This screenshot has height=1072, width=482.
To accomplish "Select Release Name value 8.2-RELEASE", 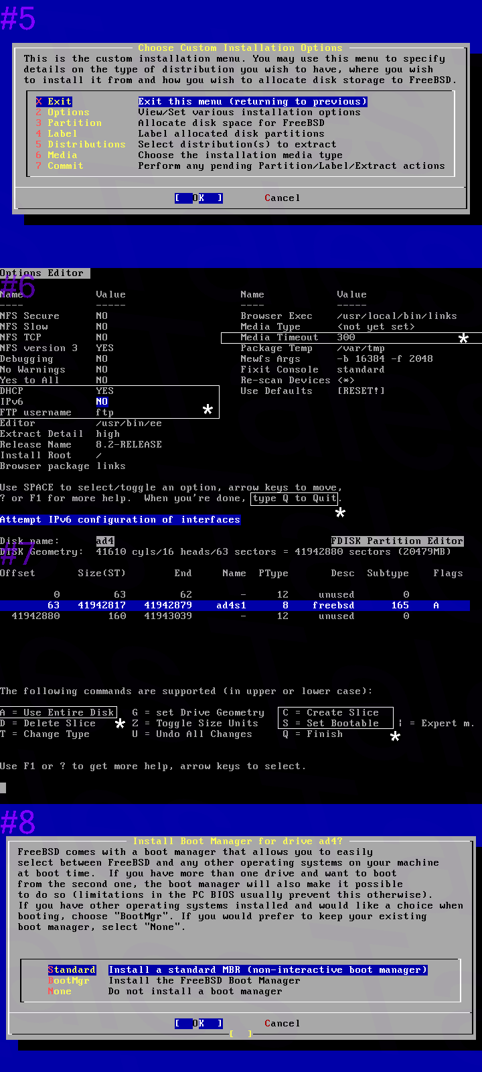I will [129, 445].
